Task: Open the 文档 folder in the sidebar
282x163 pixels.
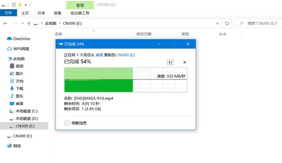Action: [19, 81]
